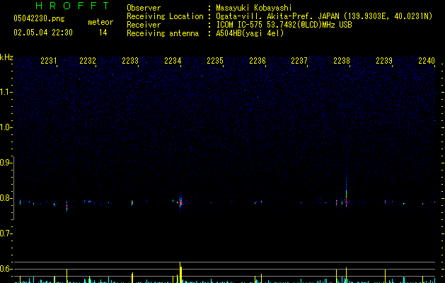Click the 2232 time label
Image resolution: width=445 pixels, height=283 pixels.
click(x=88, y=61)
